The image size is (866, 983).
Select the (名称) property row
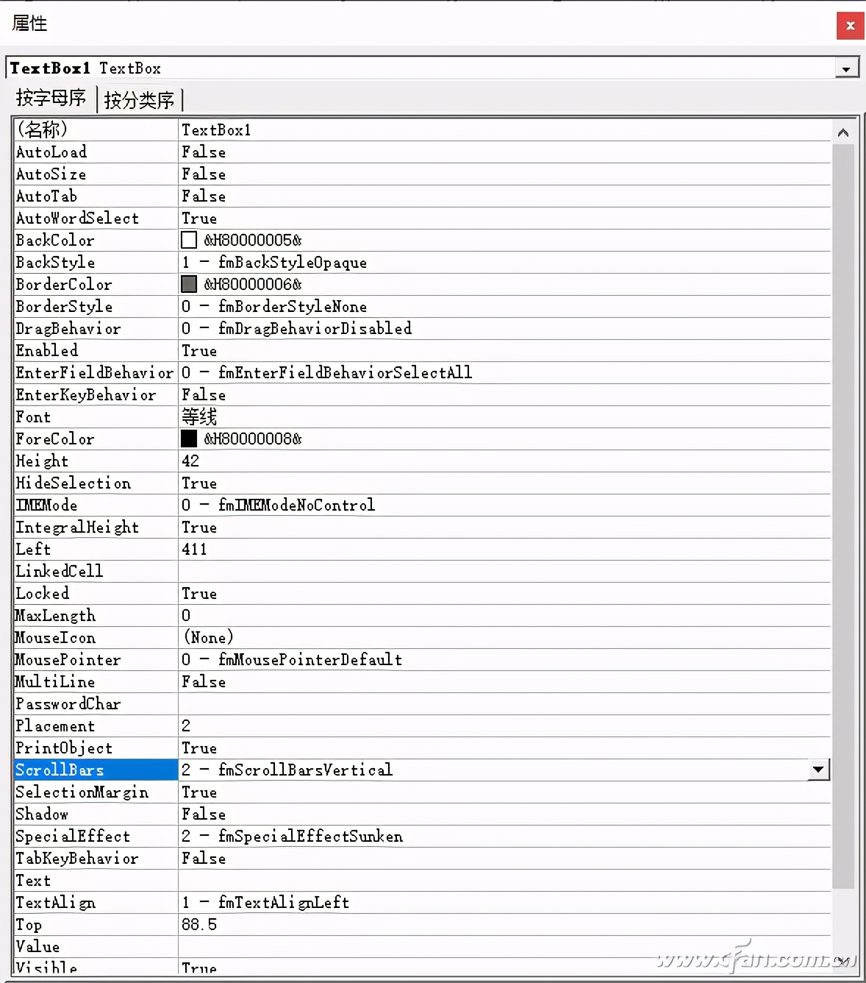point(423,129)
